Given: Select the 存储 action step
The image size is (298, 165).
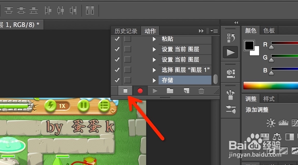Looking at the screenshot, I should click(185, 80).
